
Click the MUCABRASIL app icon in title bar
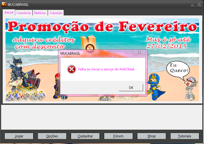coord(4,4)
